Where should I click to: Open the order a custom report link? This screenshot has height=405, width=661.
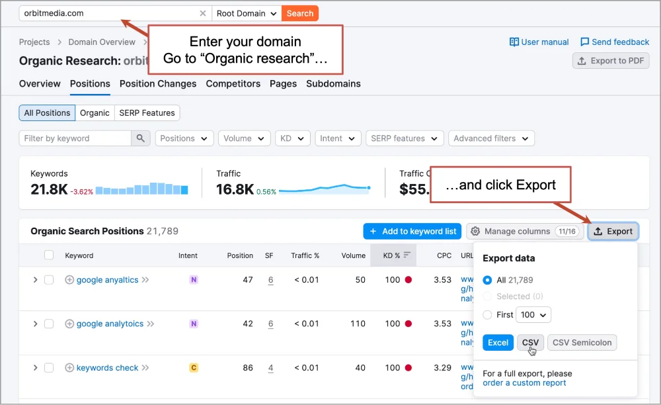[524, 383]
